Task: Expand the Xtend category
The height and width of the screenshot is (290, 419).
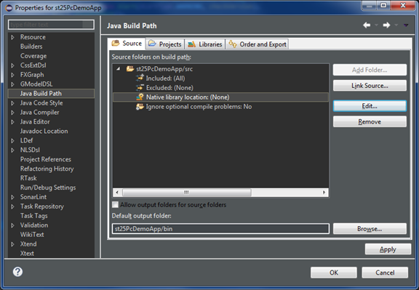Action: (x=12, y=244)
